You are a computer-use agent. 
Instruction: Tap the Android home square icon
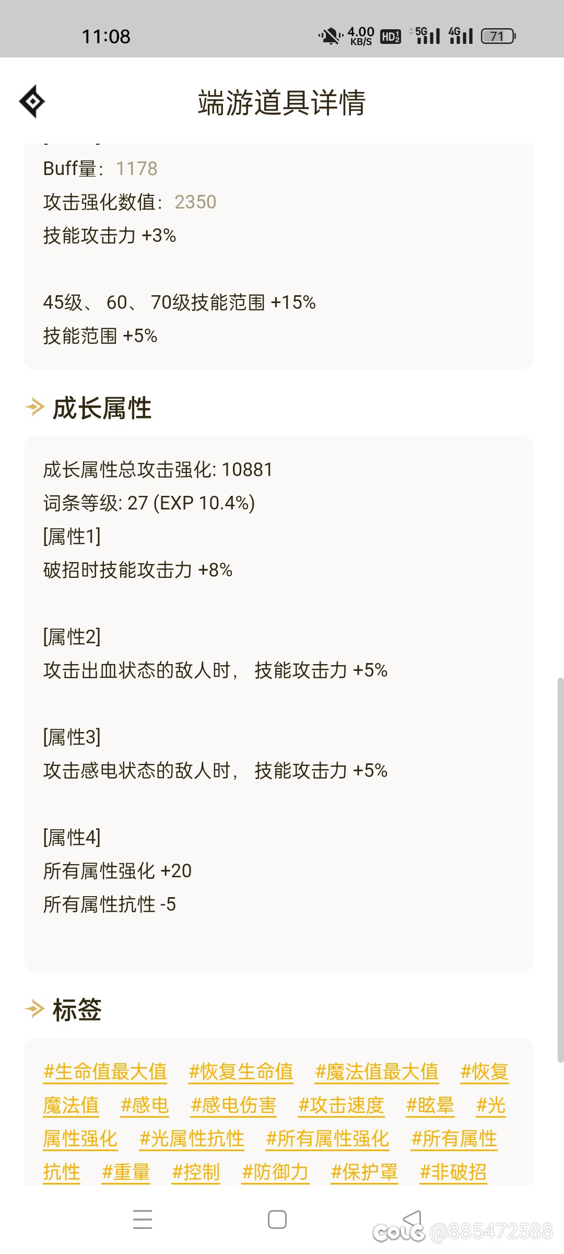(277, 1219)
